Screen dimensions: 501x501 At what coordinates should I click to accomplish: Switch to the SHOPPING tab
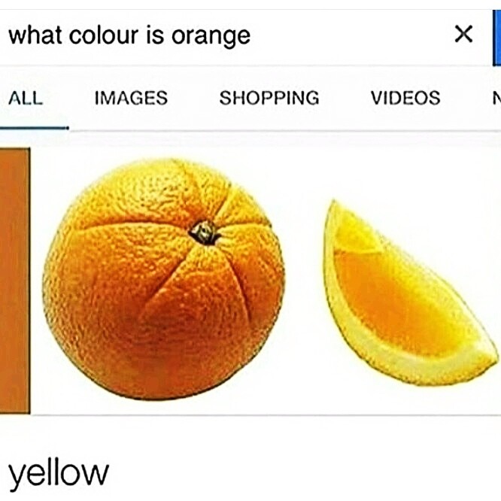[x=269, y=98]
